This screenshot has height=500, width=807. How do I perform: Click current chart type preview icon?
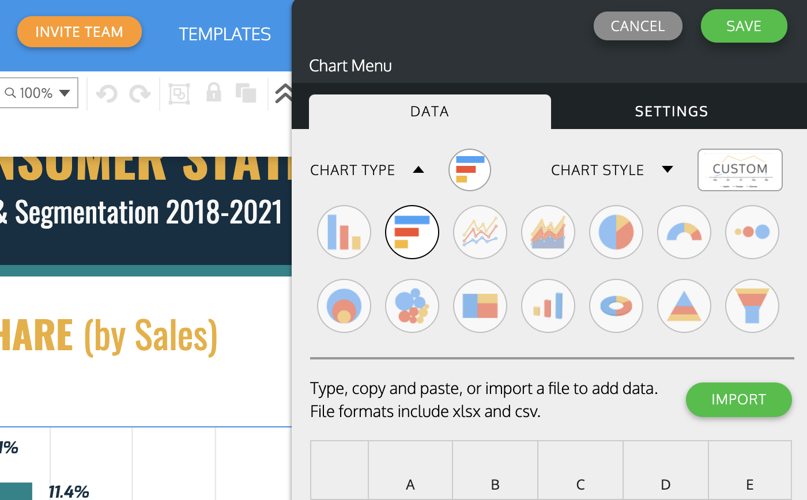click(x=470, y=170)
